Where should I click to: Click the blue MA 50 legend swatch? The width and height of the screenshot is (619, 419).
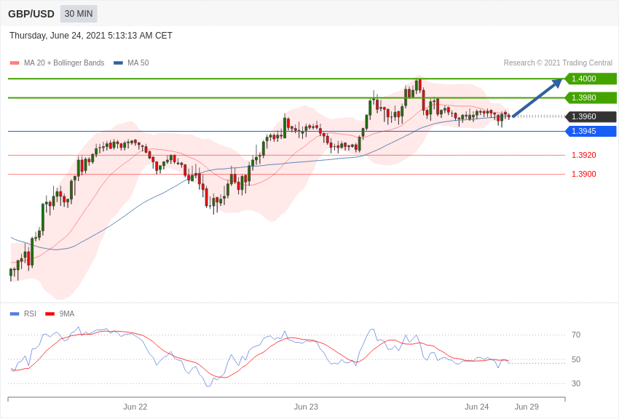[x=119, y=63]
